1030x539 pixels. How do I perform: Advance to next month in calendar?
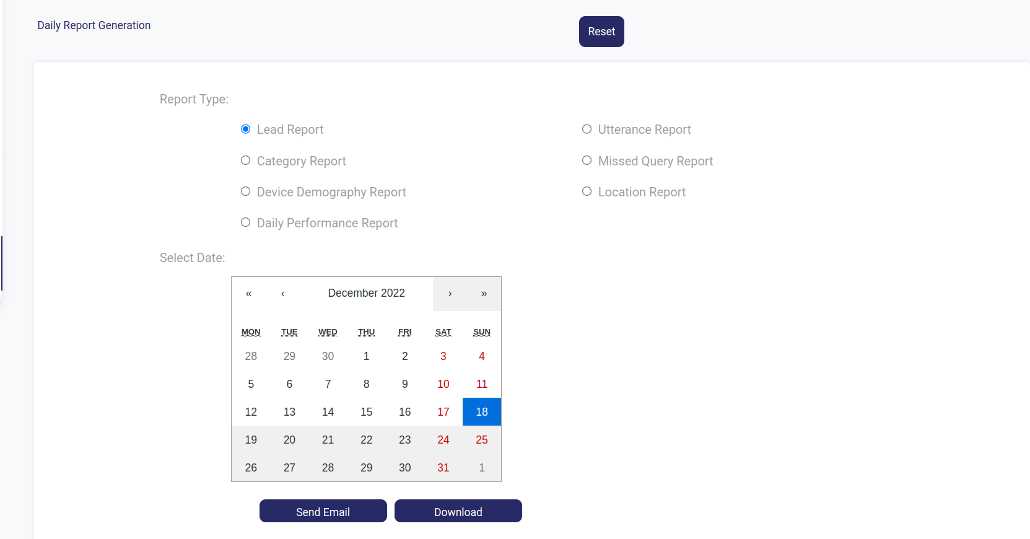pos(450,294)
